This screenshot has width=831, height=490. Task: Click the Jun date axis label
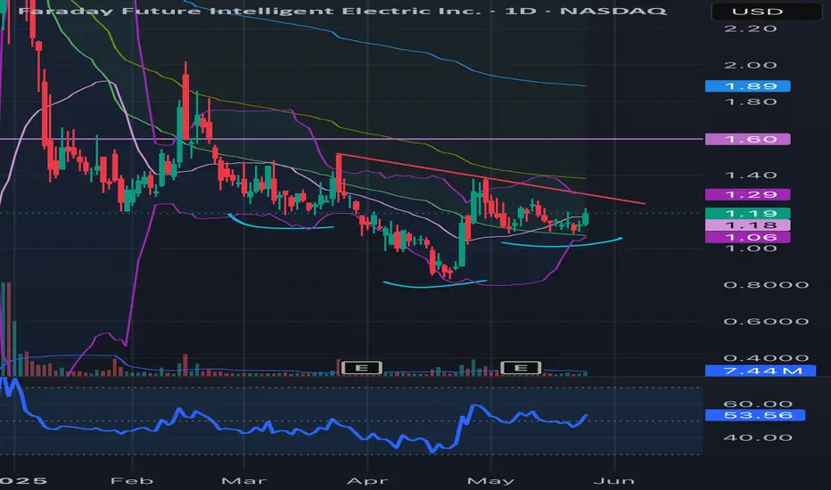point(613,480)
